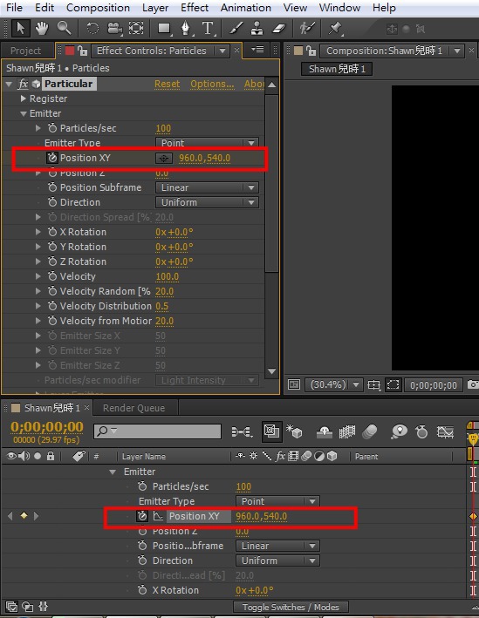Image resolution: width=479 pixels, height=618 pixels.
Task: Pick the Brush tool
Action: [x=236, y=29]
